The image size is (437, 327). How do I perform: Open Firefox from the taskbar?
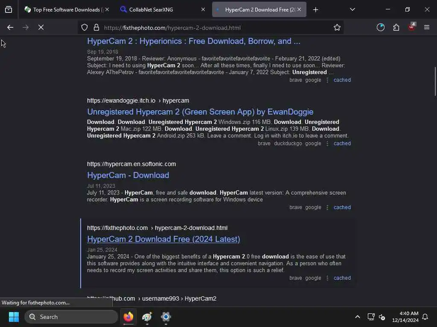pyautogui.click(x=128, y=317)
